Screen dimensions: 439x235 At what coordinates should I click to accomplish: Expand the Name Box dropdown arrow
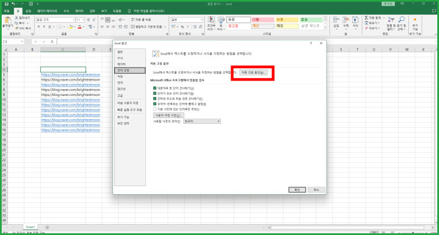coord(22,41)
